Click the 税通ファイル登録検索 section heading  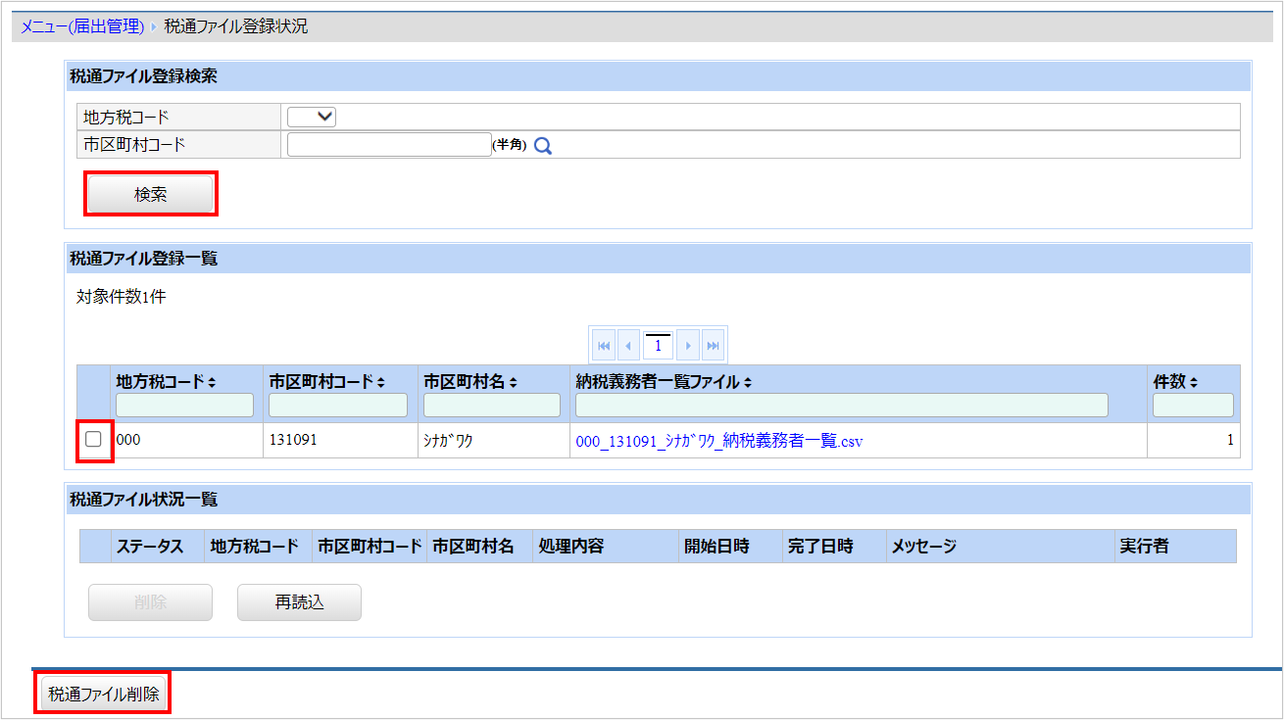[x=143, y=76]
